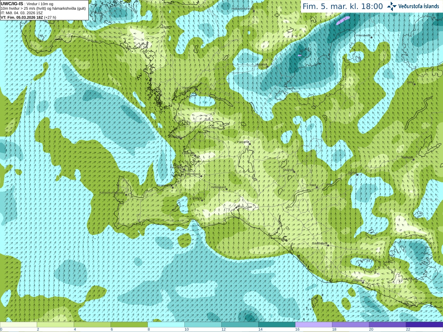Click the 'IT: Mið. 04. 03. 2026 15Z' line

coord(22,13)
